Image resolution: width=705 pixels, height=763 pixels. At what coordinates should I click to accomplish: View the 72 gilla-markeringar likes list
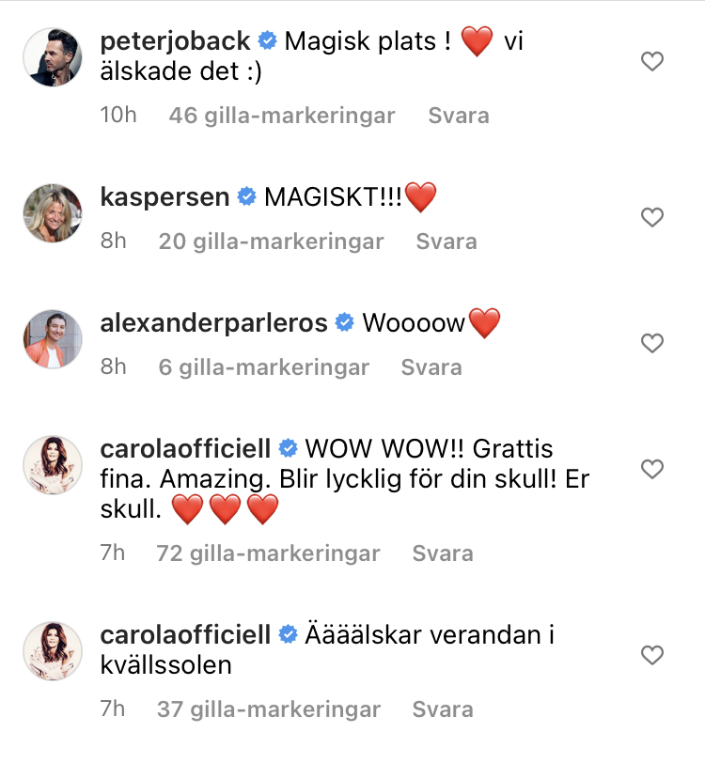coord(268,553)
